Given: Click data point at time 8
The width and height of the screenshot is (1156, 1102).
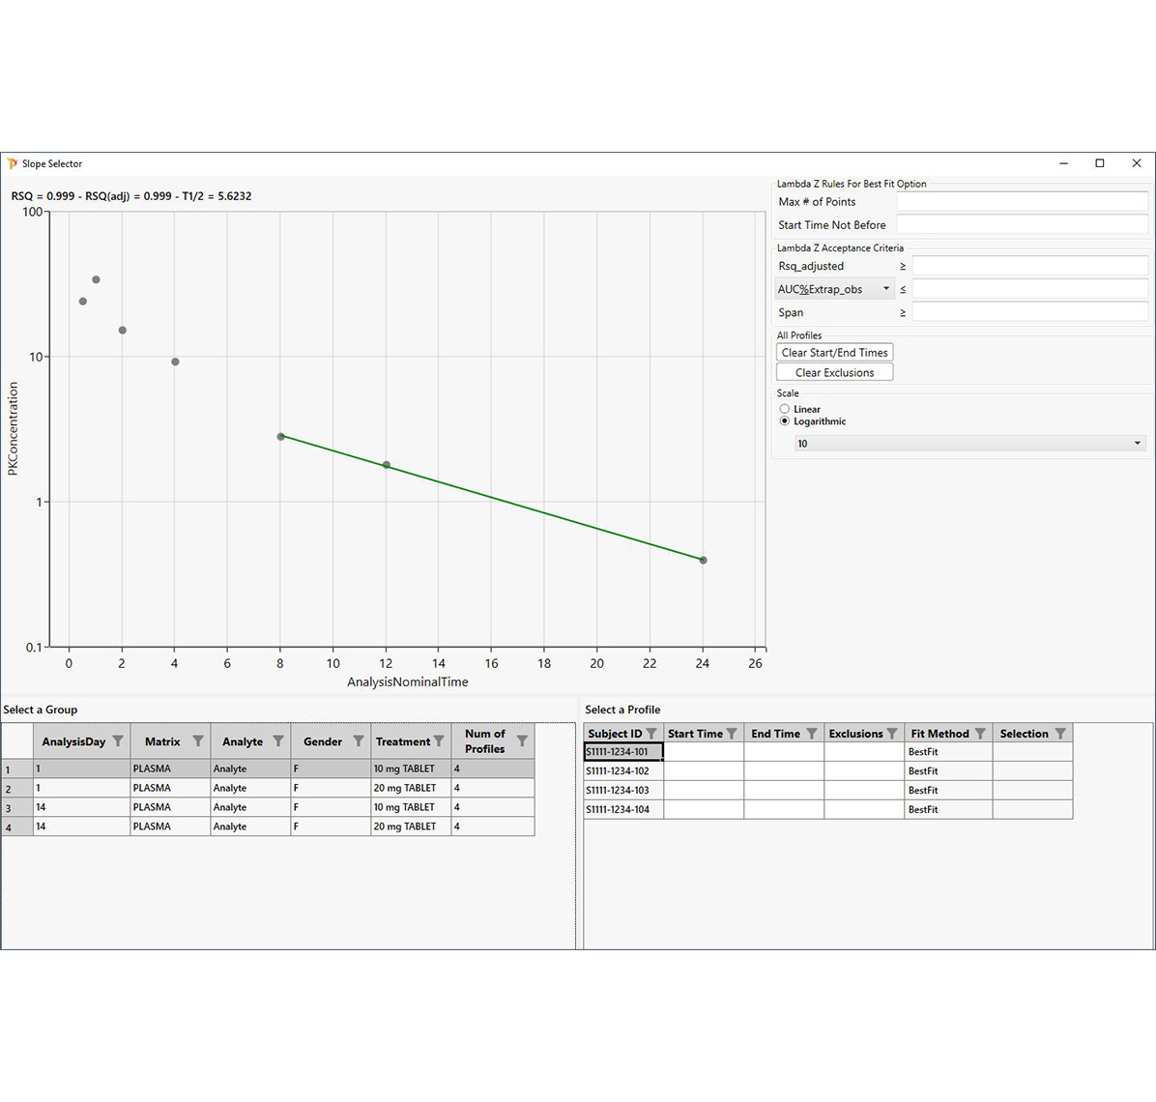Looking at the screenshot, I should pyautogui.click(x=281, y=436).
